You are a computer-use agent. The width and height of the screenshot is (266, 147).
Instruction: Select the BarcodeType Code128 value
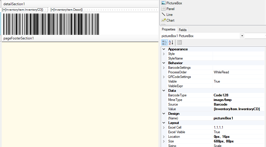pyautogui.click(x=238, y=95)
